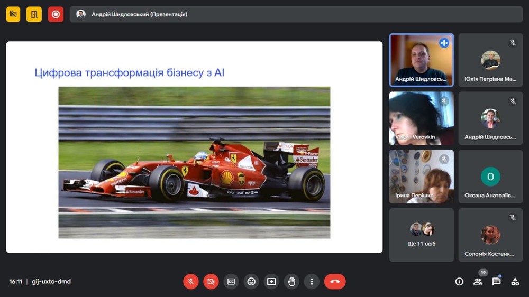529x297 pixels.
Task: Leave the call with the red hang-up button
Action: [x=335, y=282]
